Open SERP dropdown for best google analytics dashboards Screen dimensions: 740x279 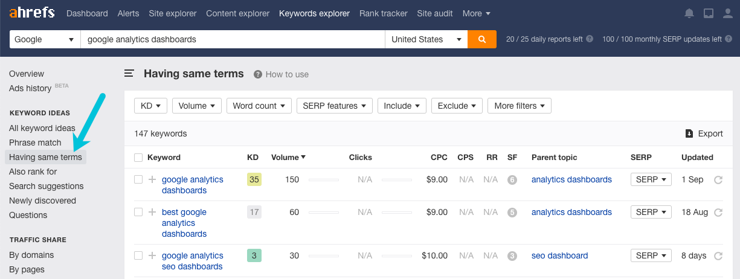pos(651,212)
